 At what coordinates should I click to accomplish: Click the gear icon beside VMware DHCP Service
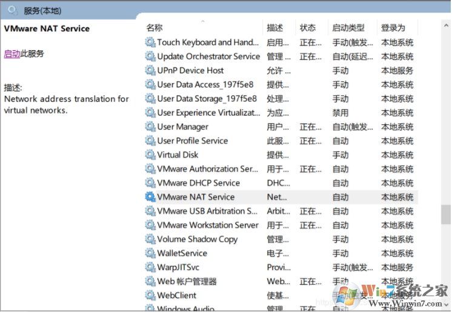[150, 183]
